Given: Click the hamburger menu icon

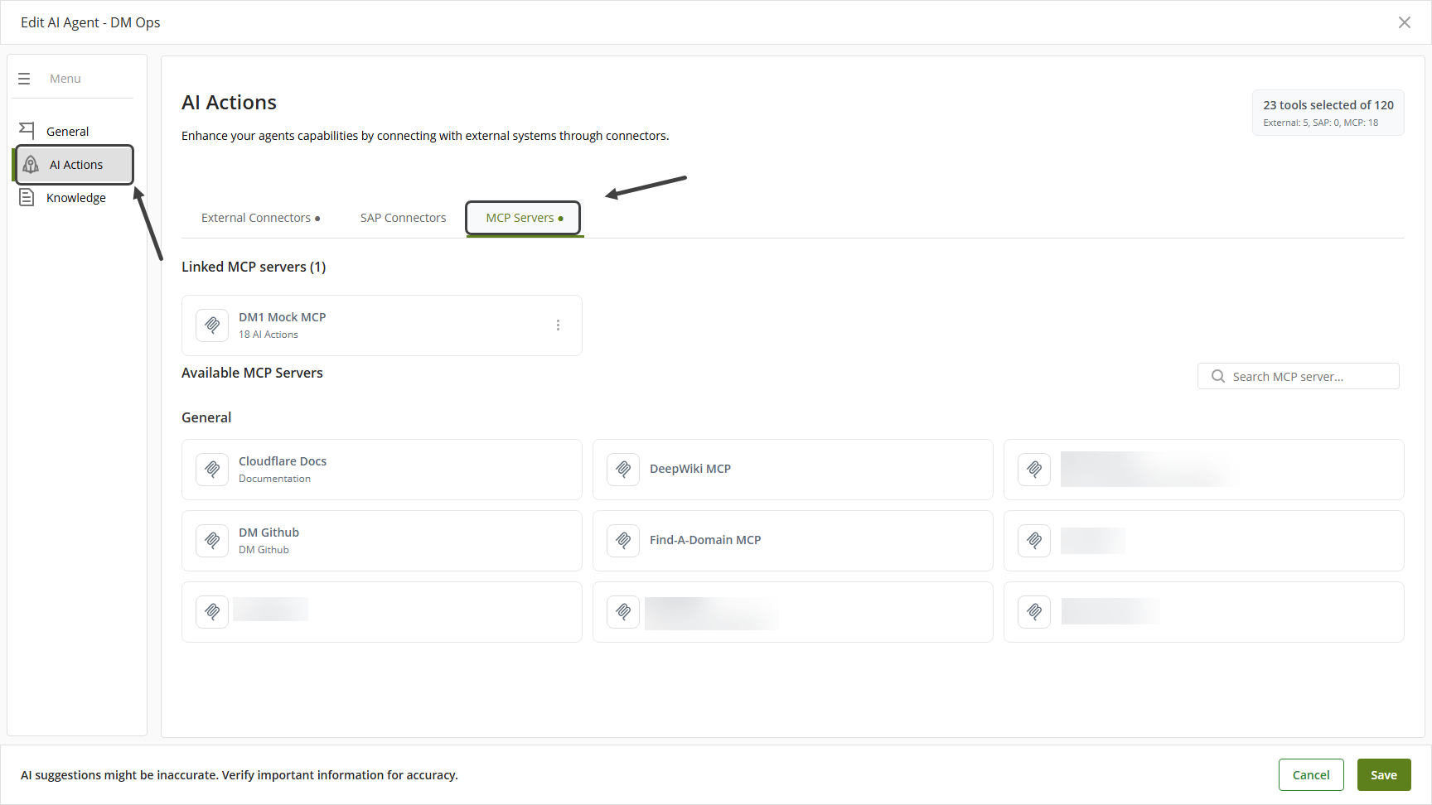Looking at the screenshot, I should 24,79.
